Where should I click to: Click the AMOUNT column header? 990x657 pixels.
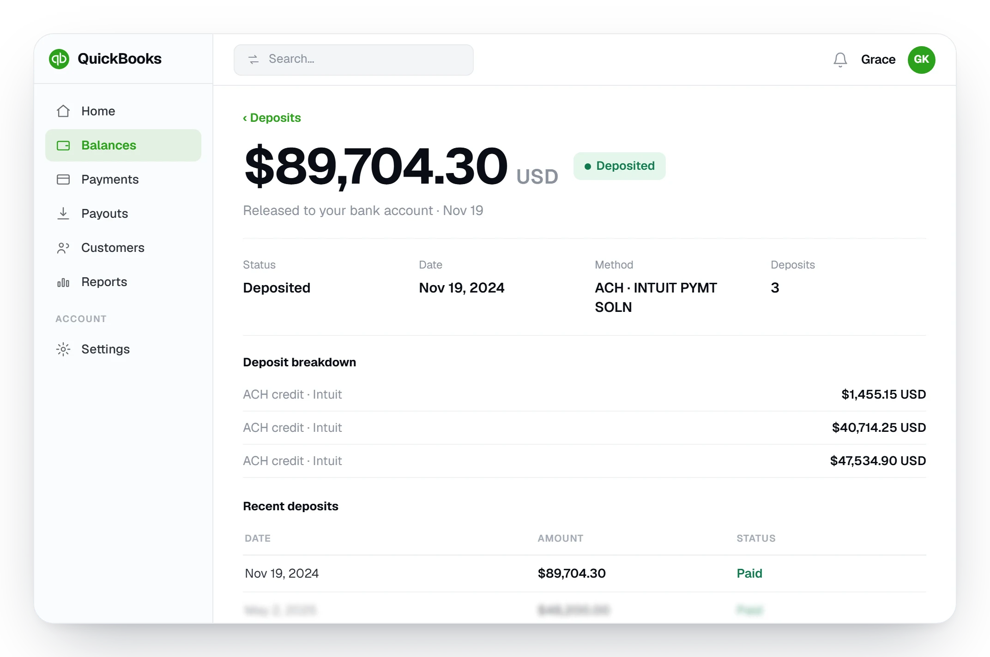click(561, 538)
